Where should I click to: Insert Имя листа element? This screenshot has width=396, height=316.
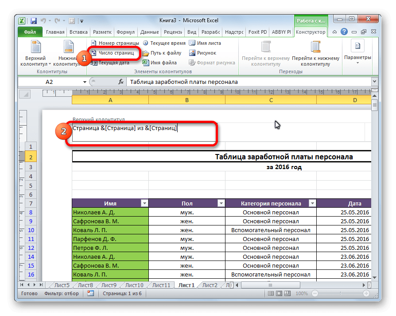(x=205, y=43)
